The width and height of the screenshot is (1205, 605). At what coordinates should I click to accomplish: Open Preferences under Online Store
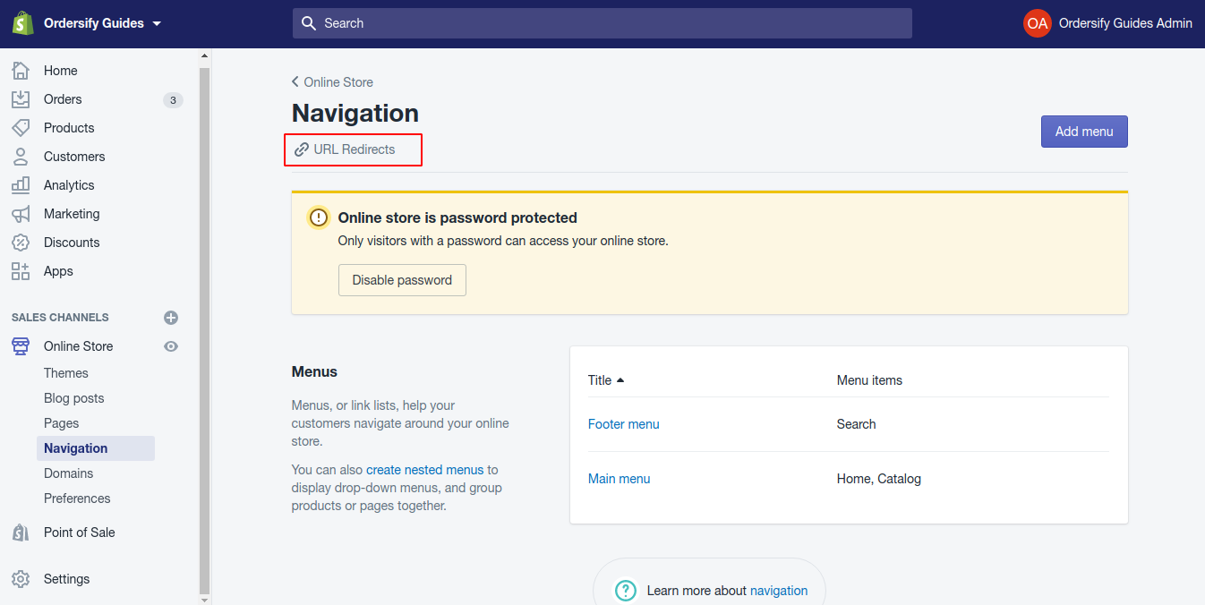[77, 498]
